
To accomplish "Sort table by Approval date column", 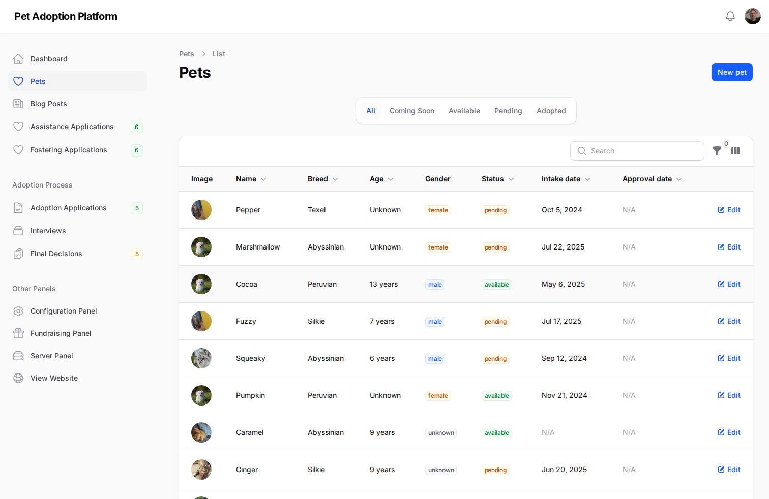I will (653, 179).
